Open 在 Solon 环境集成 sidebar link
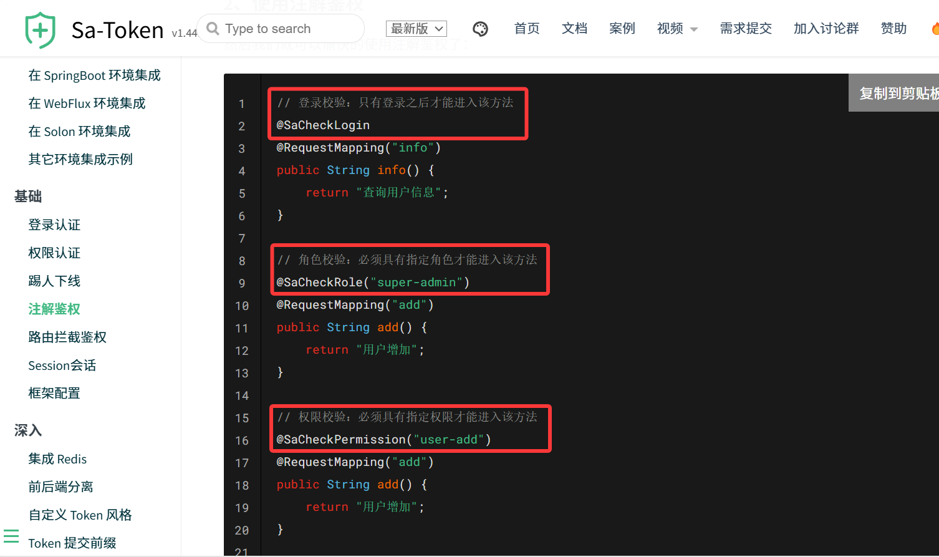The width and height of the screenshot is (939, 557). pos(79,132)
